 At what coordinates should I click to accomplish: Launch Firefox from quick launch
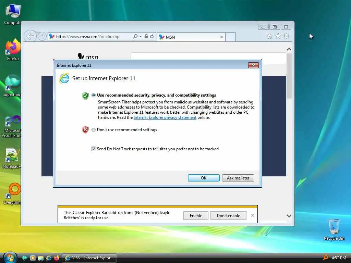tap(57, 258)
